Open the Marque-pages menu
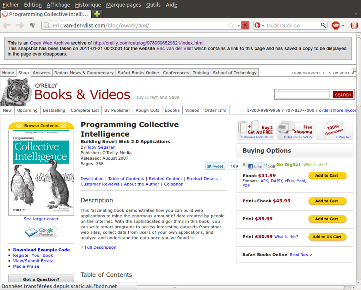Viewport: 361px width, 290px height. coord(123,5)
